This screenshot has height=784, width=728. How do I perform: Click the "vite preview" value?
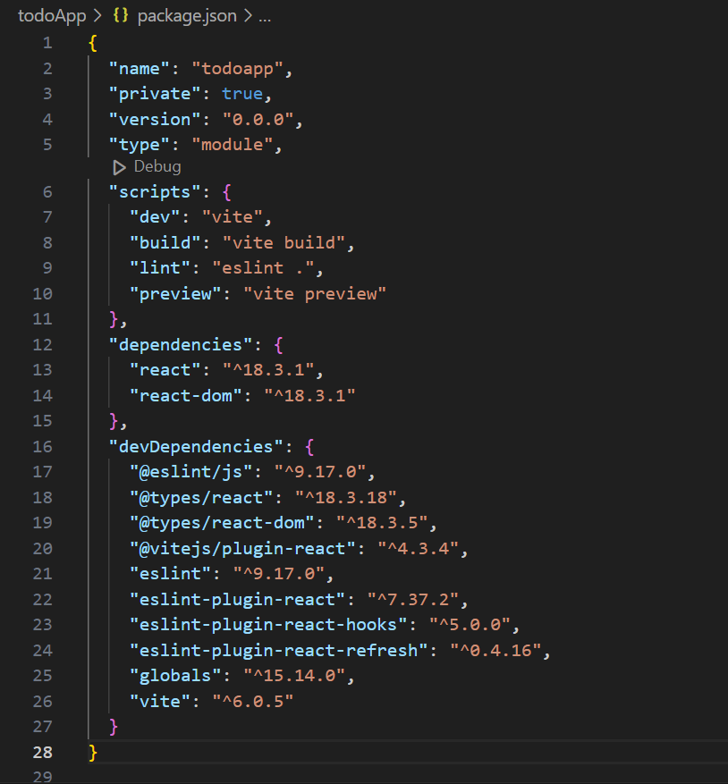(315, 294)
